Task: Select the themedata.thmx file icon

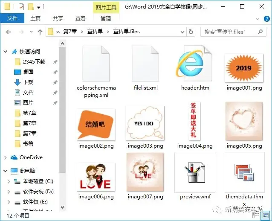Action: coord(244,172)
